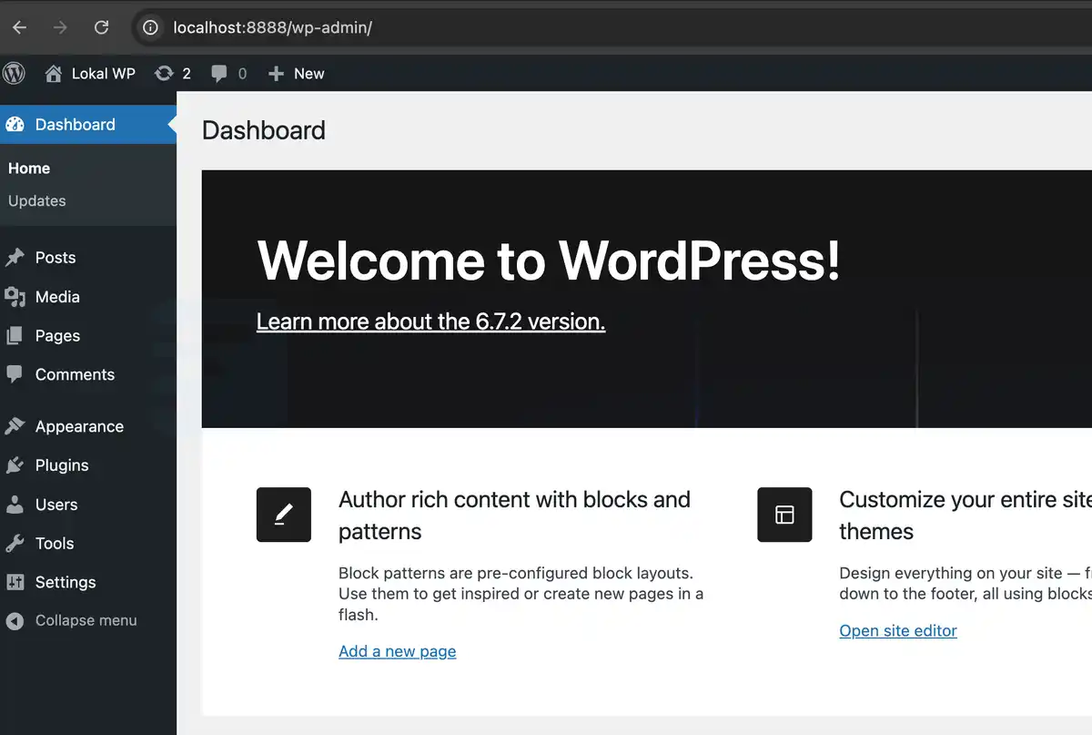Screen dimensions: 1092x735
Task: Open site editor from the welcome panel
Action: [x=898, y=630]
